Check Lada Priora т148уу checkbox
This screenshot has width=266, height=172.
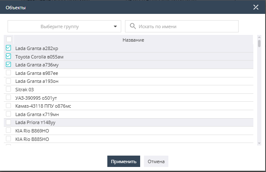[8, 122]
